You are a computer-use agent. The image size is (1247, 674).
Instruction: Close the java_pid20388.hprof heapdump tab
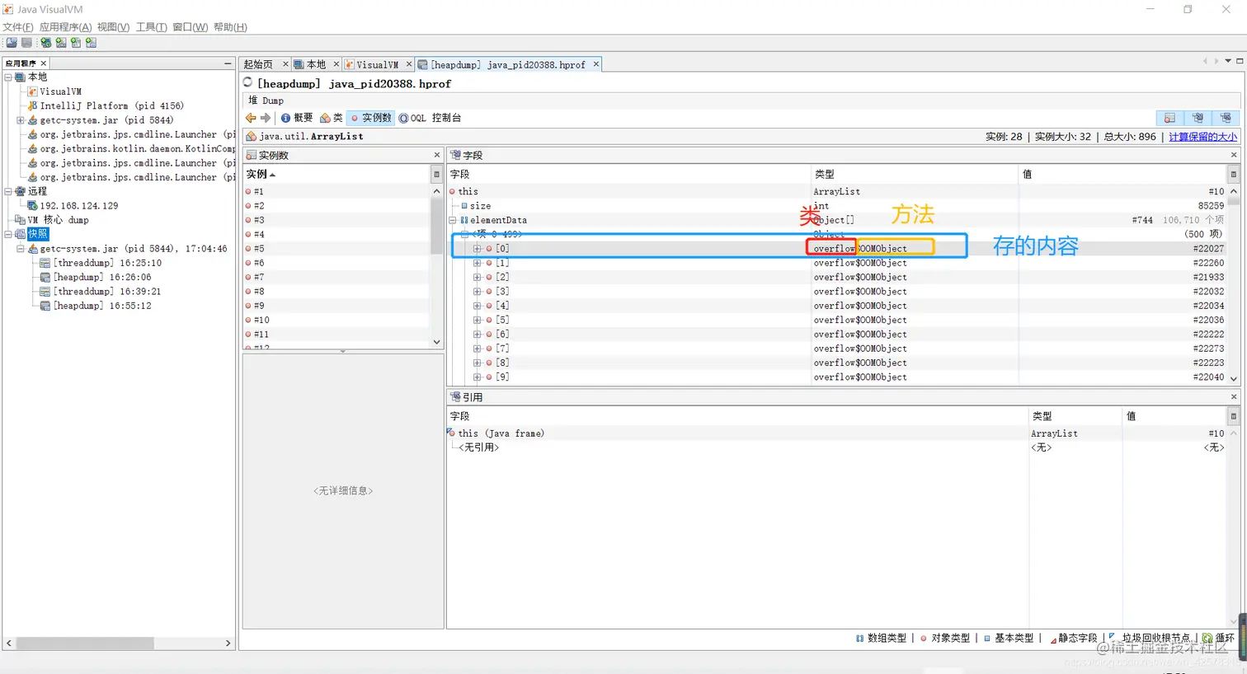pos(595,64)
